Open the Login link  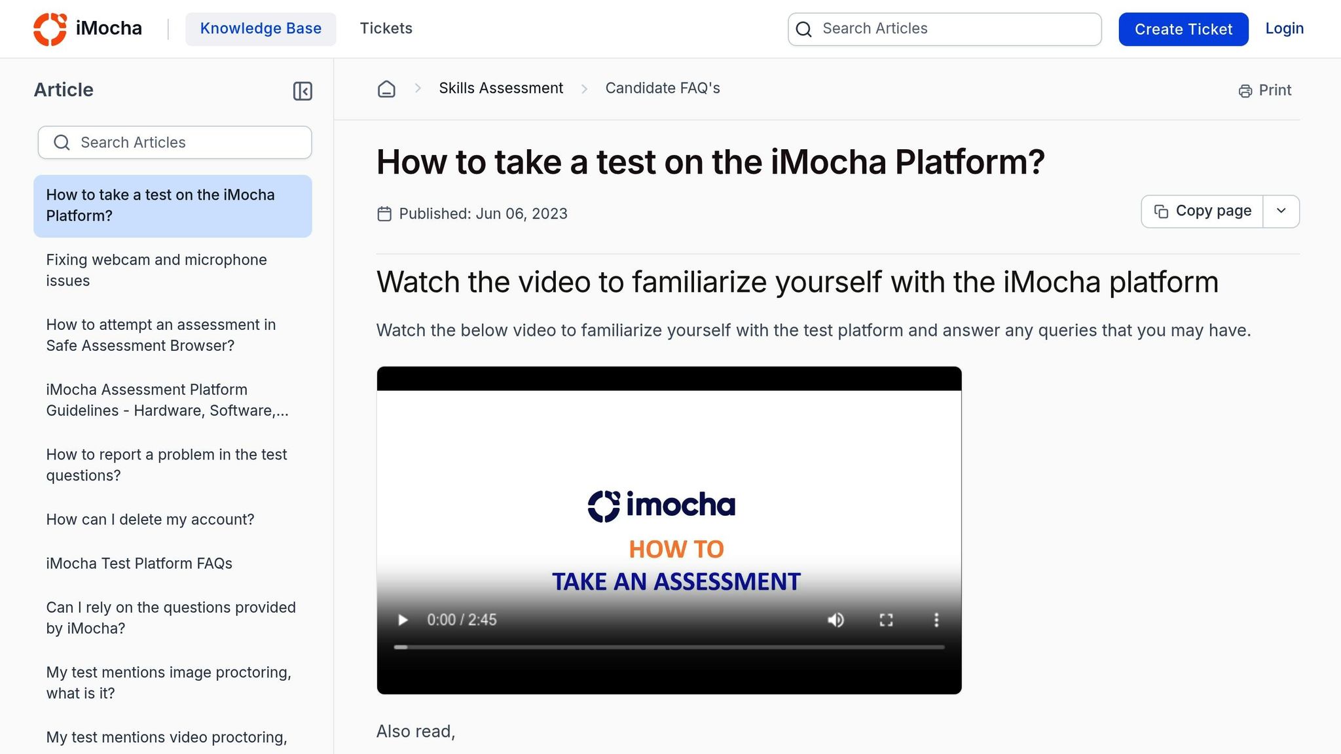1284,28
